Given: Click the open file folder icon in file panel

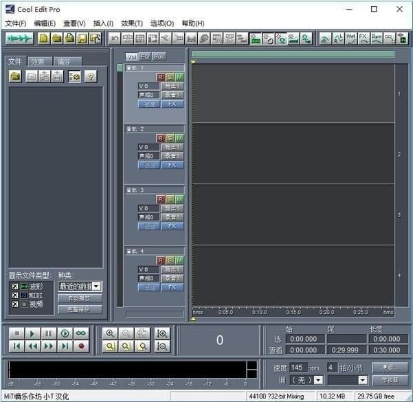Looking at the screenshot, I should point(15,76).
